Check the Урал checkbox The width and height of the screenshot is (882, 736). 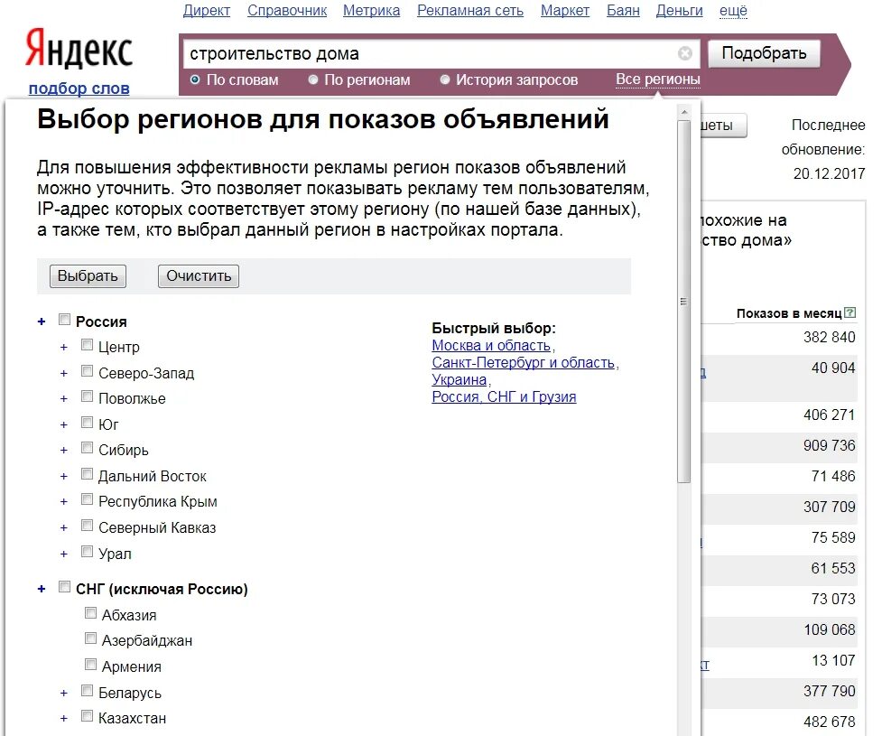[87, 552]
